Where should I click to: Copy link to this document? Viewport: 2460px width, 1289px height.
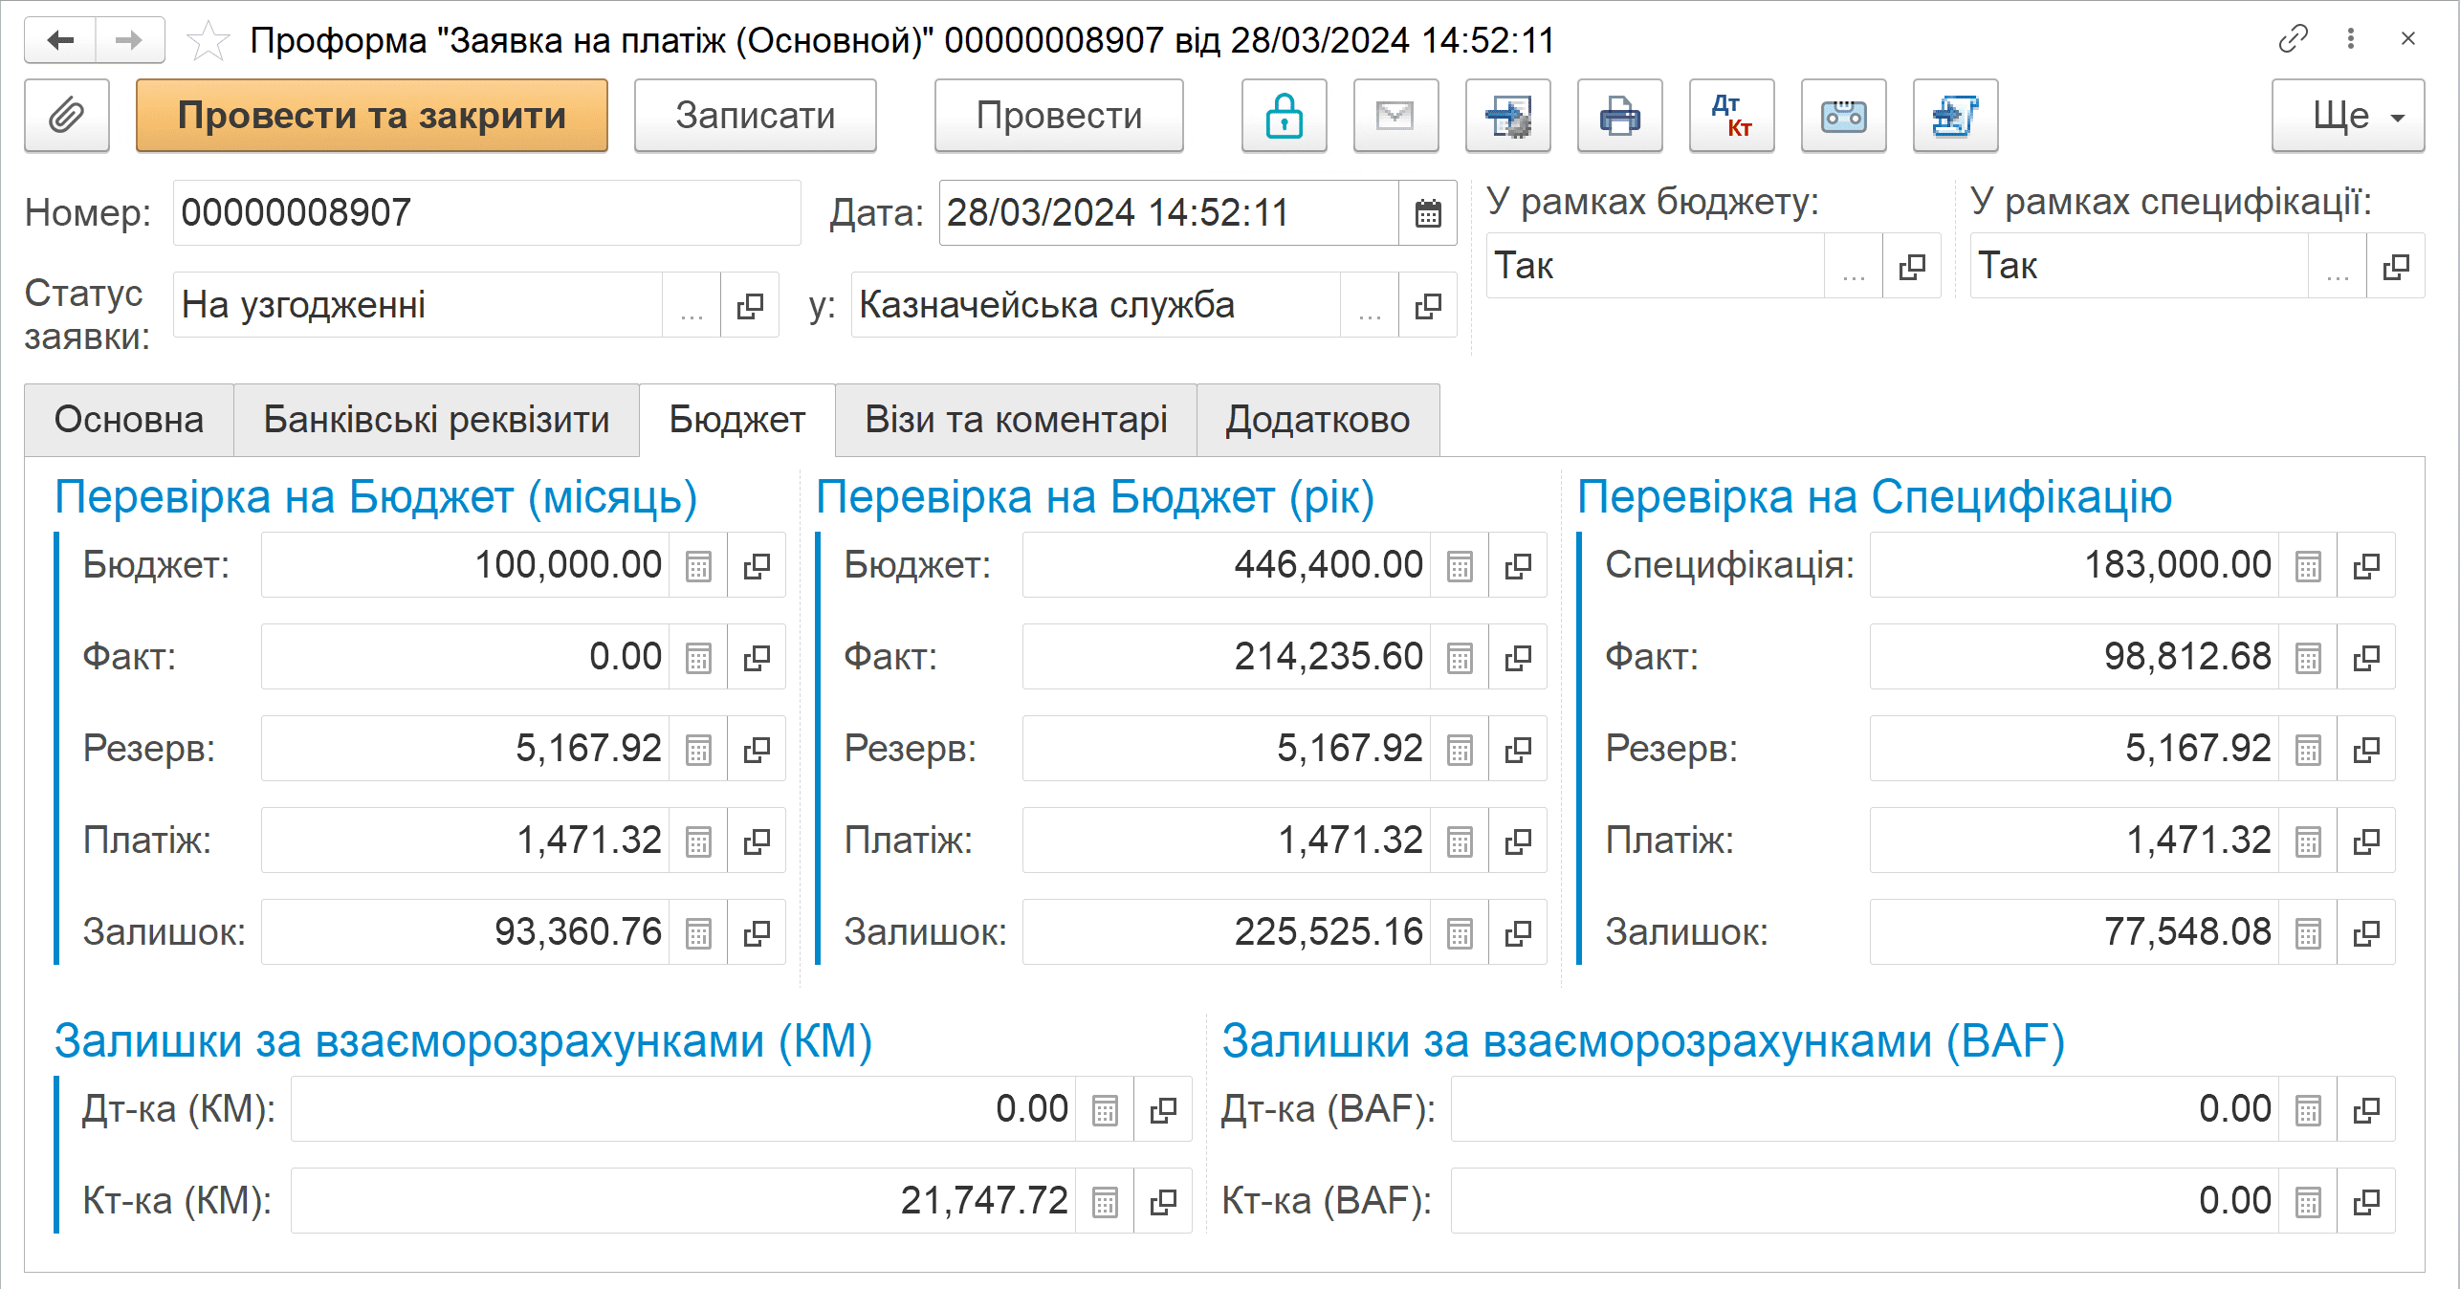[x=2293, y=39]
